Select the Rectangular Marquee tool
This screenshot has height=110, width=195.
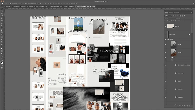click(2, 11)
